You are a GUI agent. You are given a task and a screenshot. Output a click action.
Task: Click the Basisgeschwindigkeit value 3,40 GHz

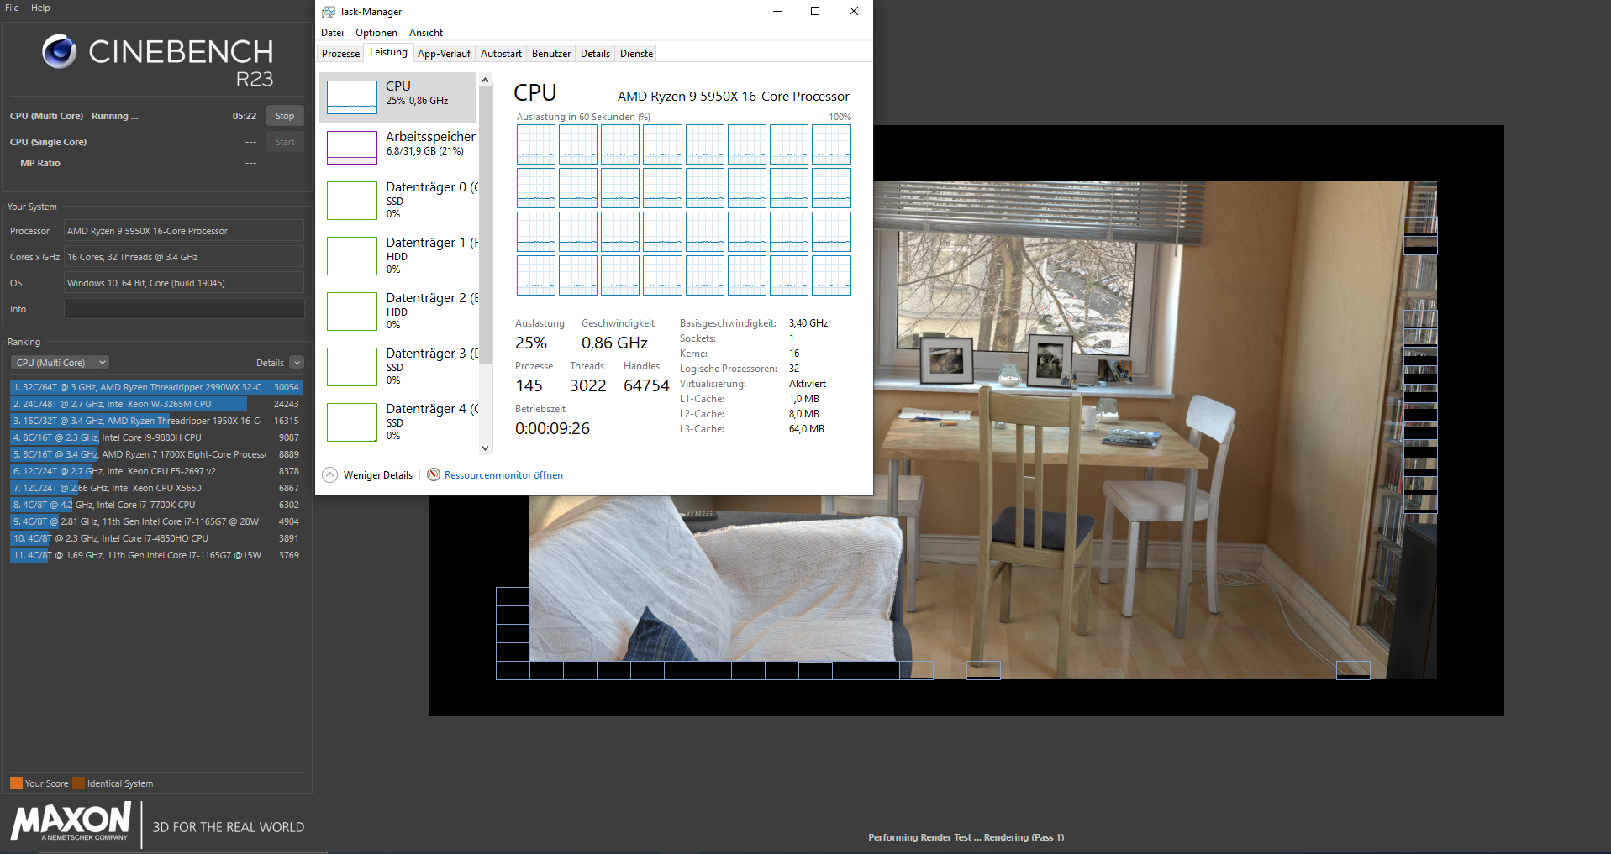(x=808, y=323)
